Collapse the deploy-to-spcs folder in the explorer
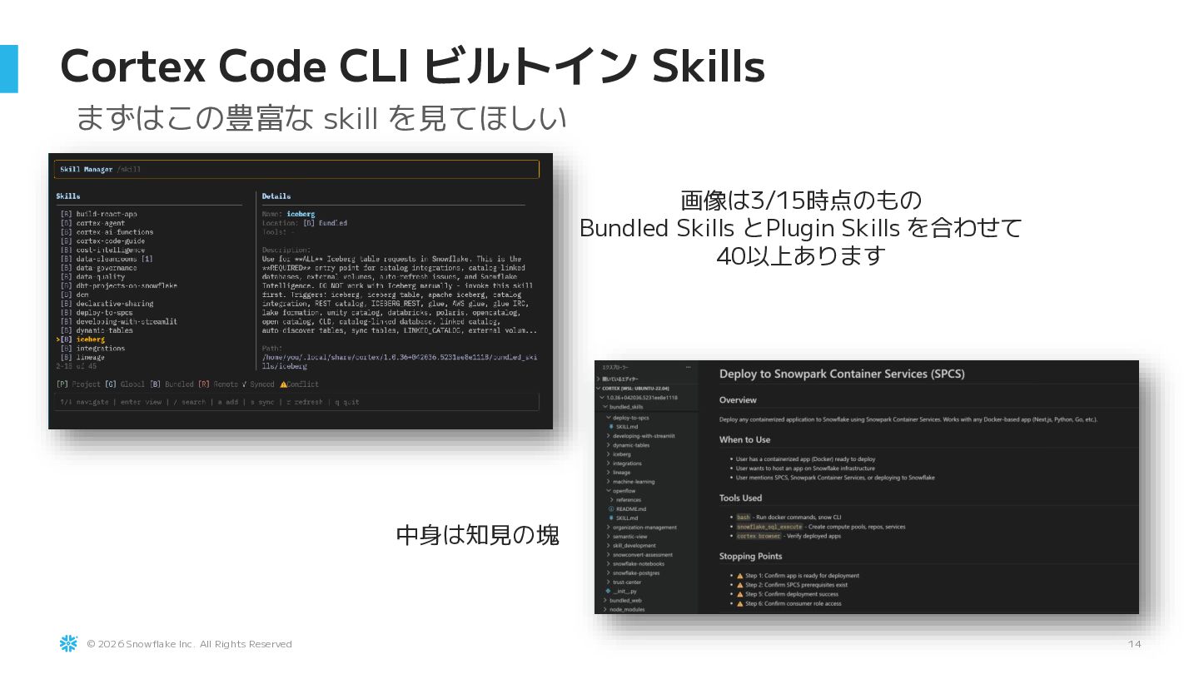Screen dimensions: 1199x674 [608, 418]
